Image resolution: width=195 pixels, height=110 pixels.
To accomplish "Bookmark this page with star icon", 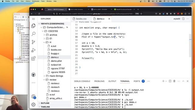I will coord(141,14).
